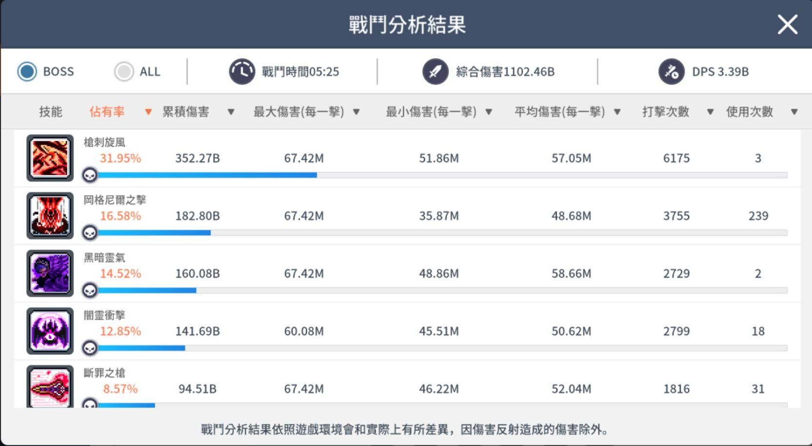Click the 16.58% share value

pos(120,215)
